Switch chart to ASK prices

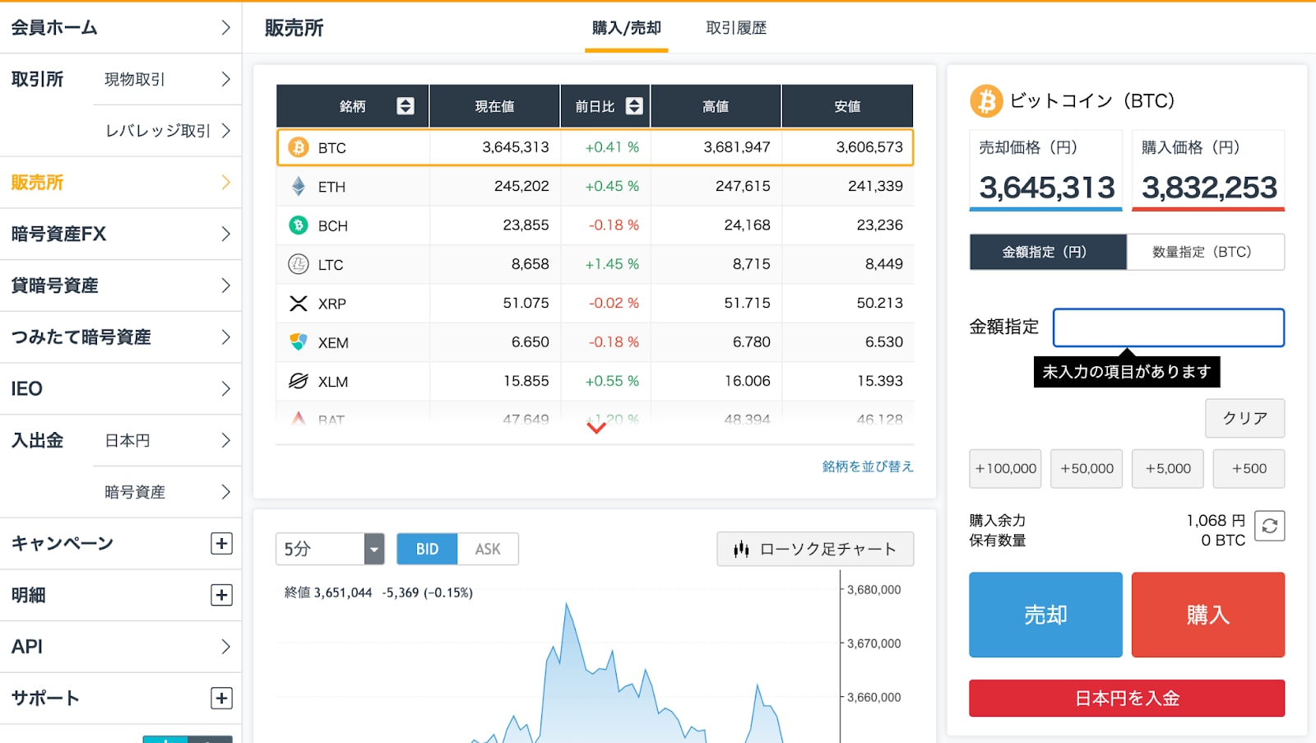pos(488,549)
